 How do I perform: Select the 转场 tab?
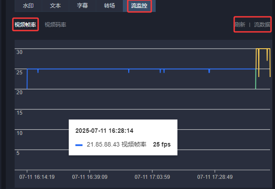pos(110,6)
